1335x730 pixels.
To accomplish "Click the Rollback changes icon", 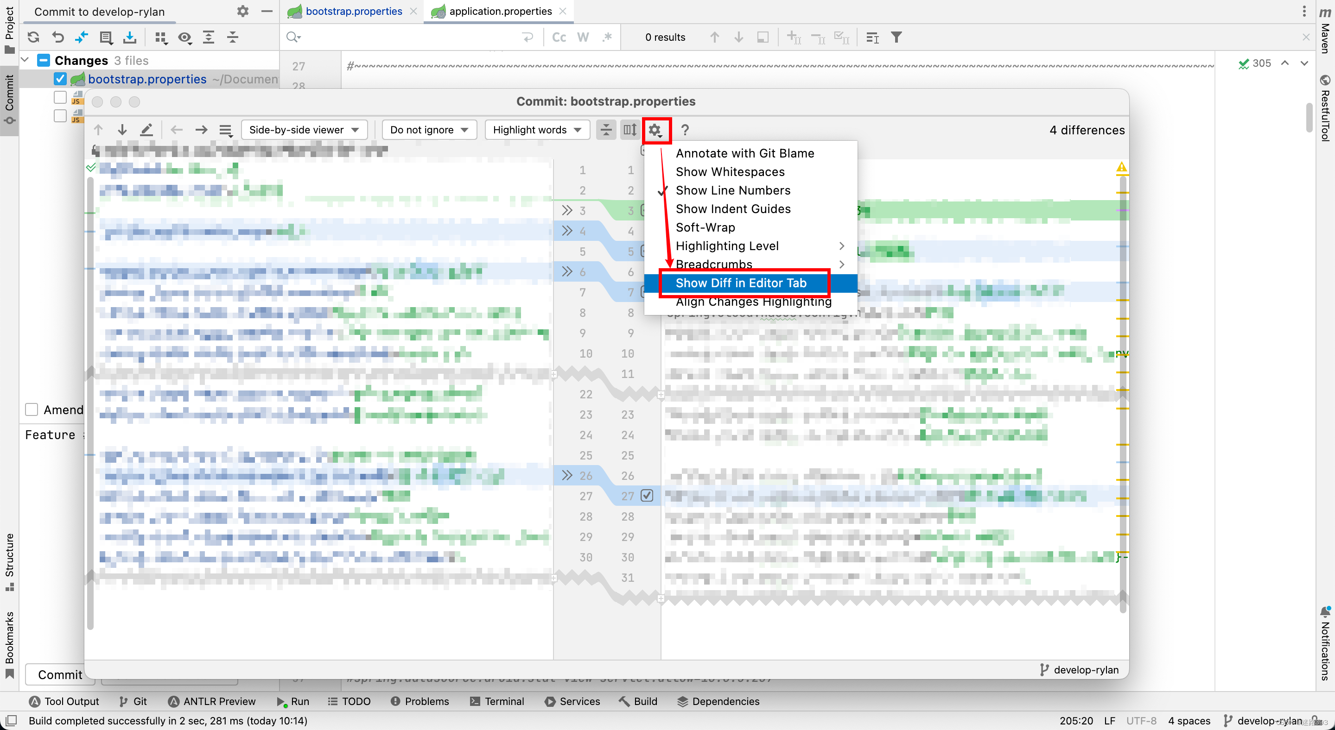I will (x=58, y=37).
